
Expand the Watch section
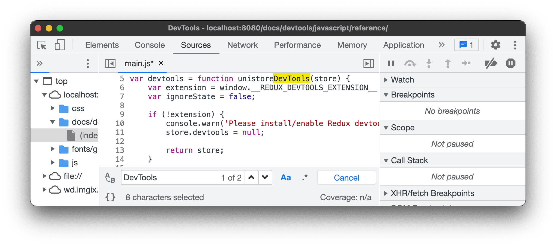tap(386, 80)
